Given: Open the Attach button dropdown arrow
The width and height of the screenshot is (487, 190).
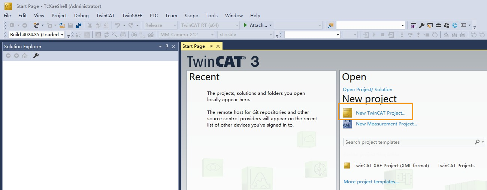Looking at the screenshot, I should coord(270,25).
